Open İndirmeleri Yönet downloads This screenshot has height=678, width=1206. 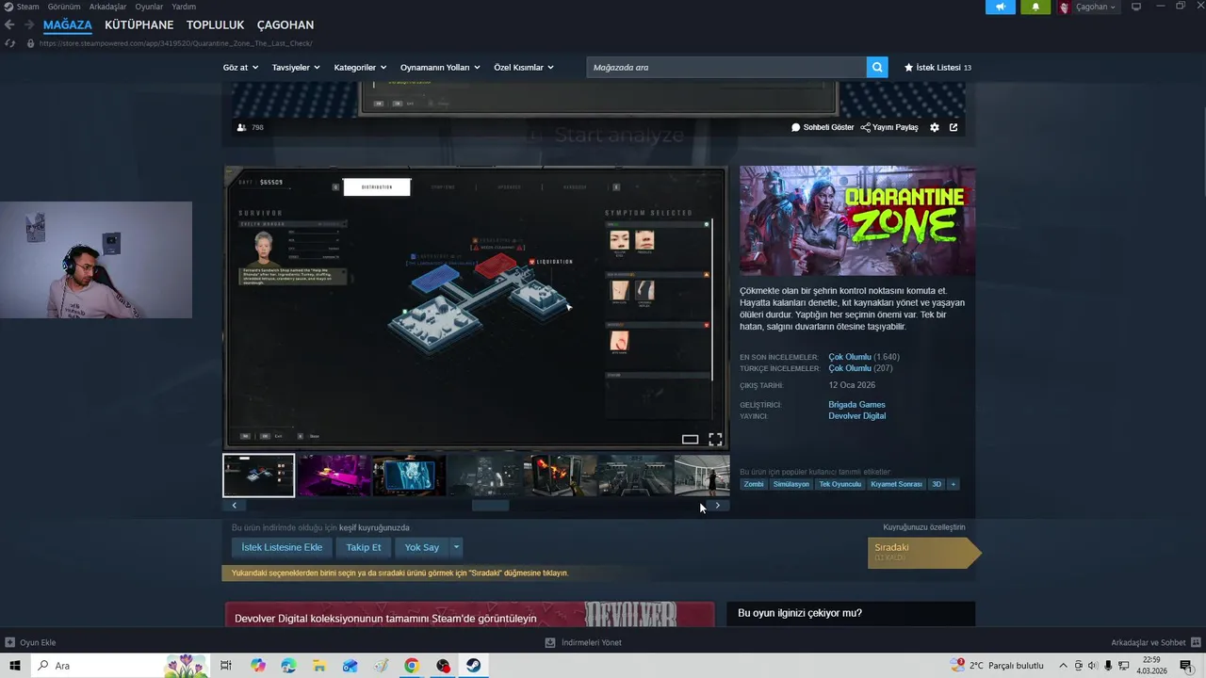[583, 642]
